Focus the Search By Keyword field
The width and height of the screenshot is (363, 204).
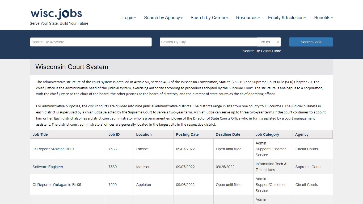tap(91, 42)
